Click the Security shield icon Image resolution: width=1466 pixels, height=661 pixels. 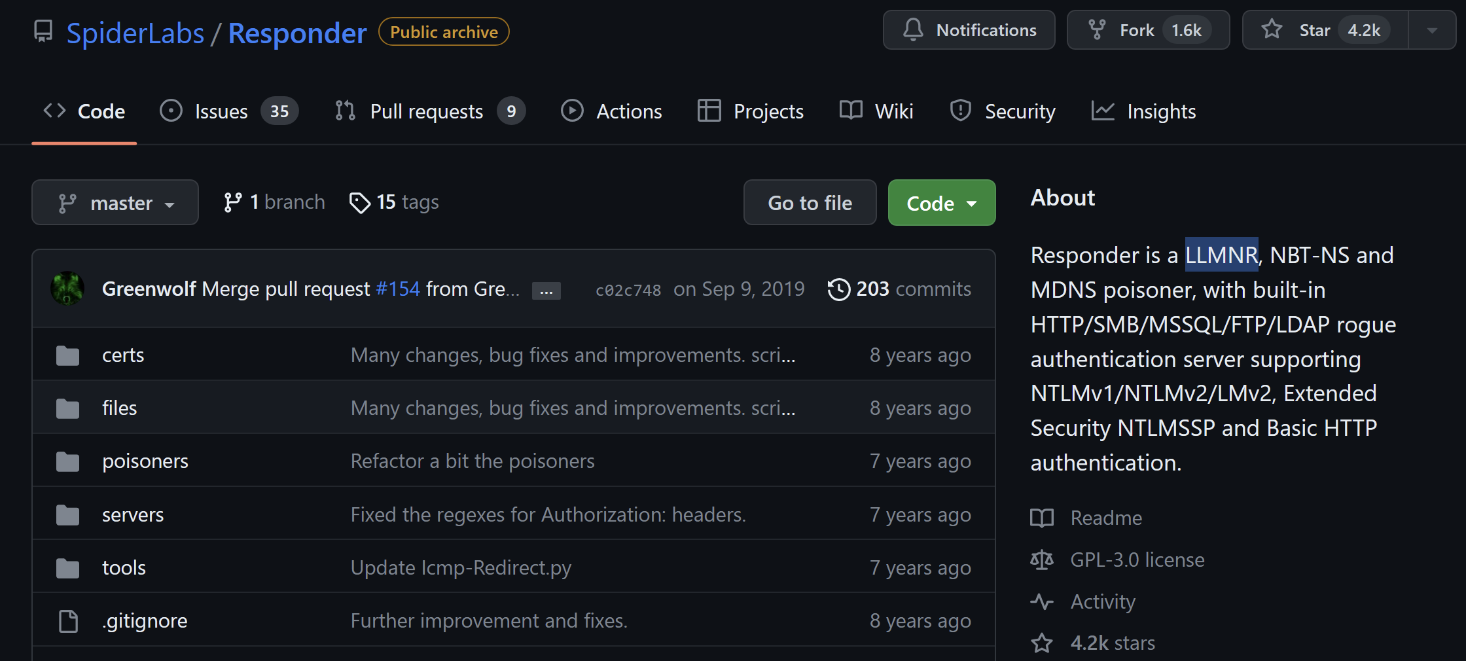pos(960,111)
